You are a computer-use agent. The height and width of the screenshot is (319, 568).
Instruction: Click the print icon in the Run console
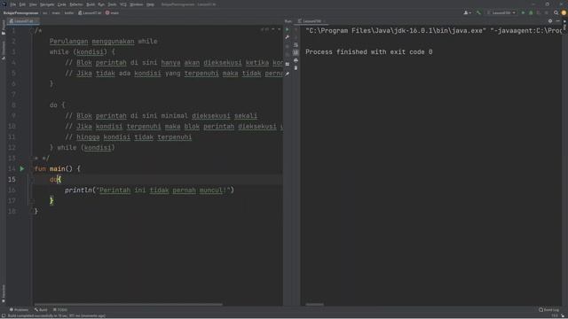pyautogui.click(x=296, y=60)
